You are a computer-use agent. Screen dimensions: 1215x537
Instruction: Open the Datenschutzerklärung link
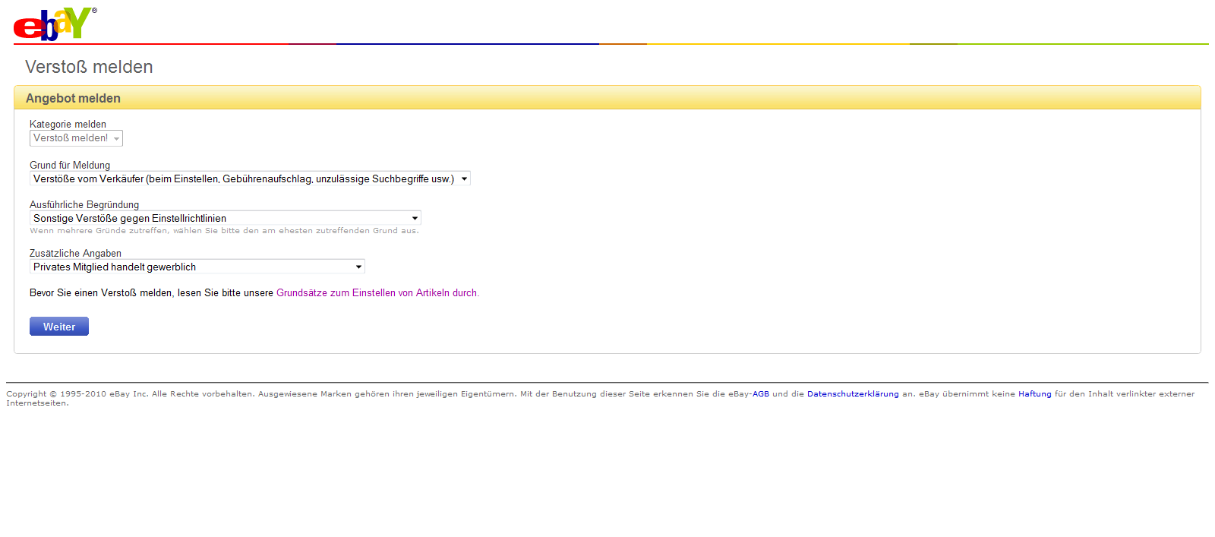[x=853, y=394]
